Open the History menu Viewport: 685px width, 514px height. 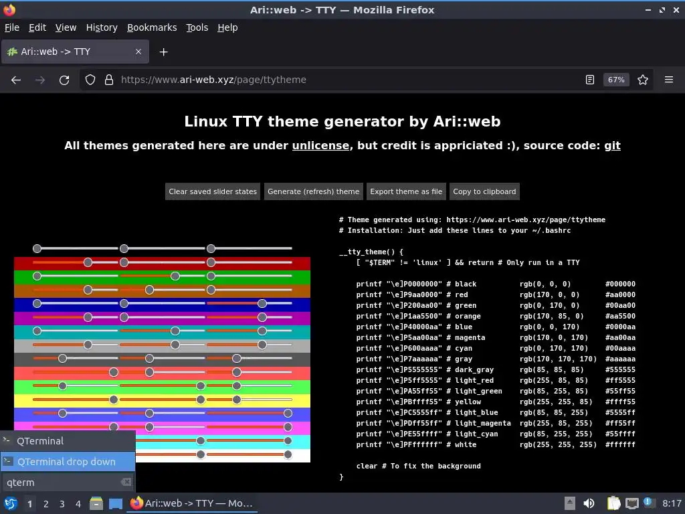(x=102, y=27)
